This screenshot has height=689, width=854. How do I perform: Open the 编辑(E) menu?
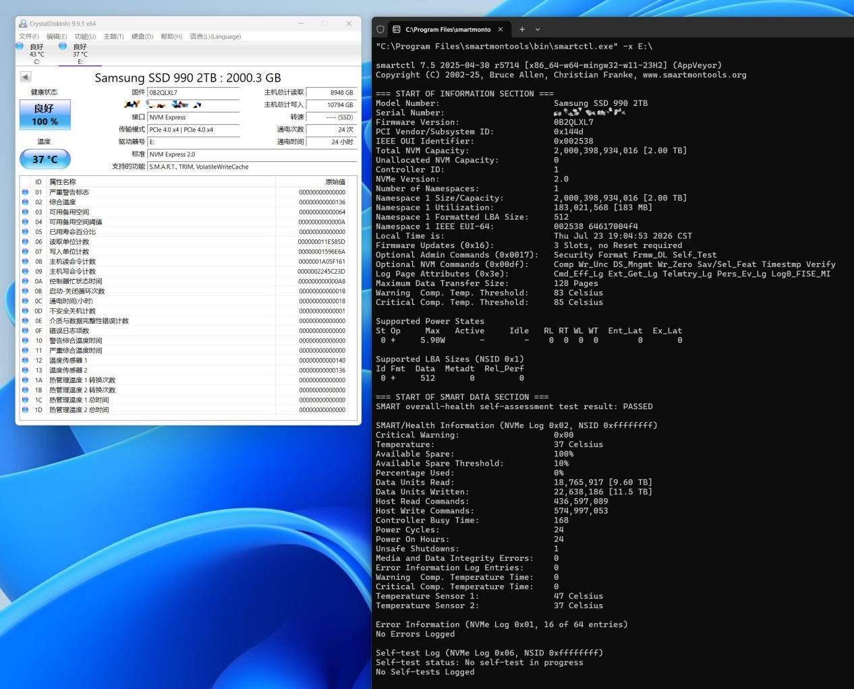click(57, 36)
